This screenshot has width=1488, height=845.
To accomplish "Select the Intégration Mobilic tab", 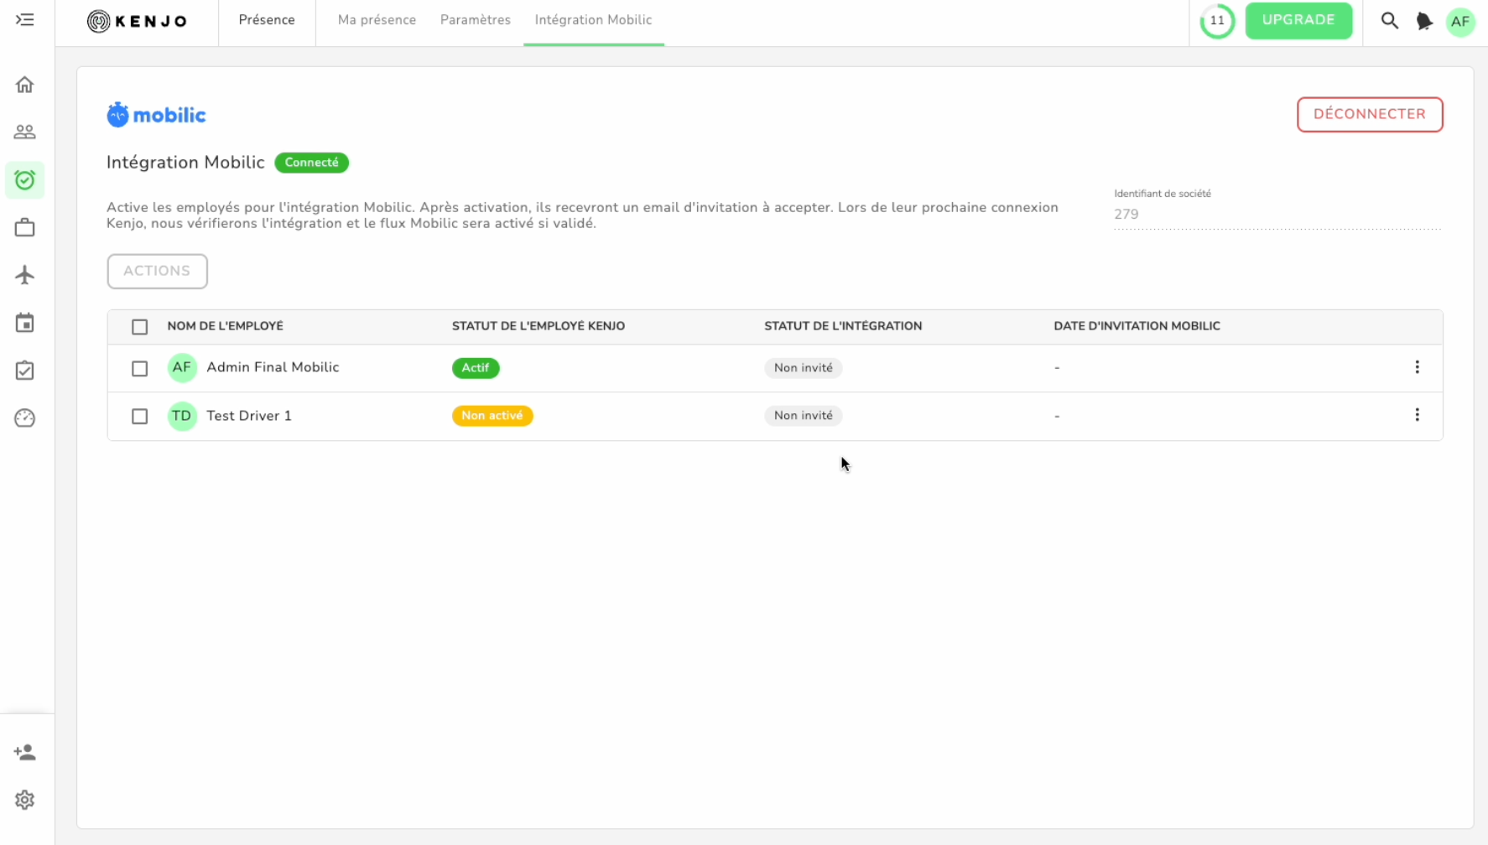I will pos(594,20).
